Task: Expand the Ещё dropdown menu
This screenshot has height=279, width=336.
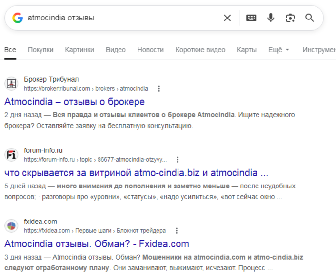Action: (278, 50)
